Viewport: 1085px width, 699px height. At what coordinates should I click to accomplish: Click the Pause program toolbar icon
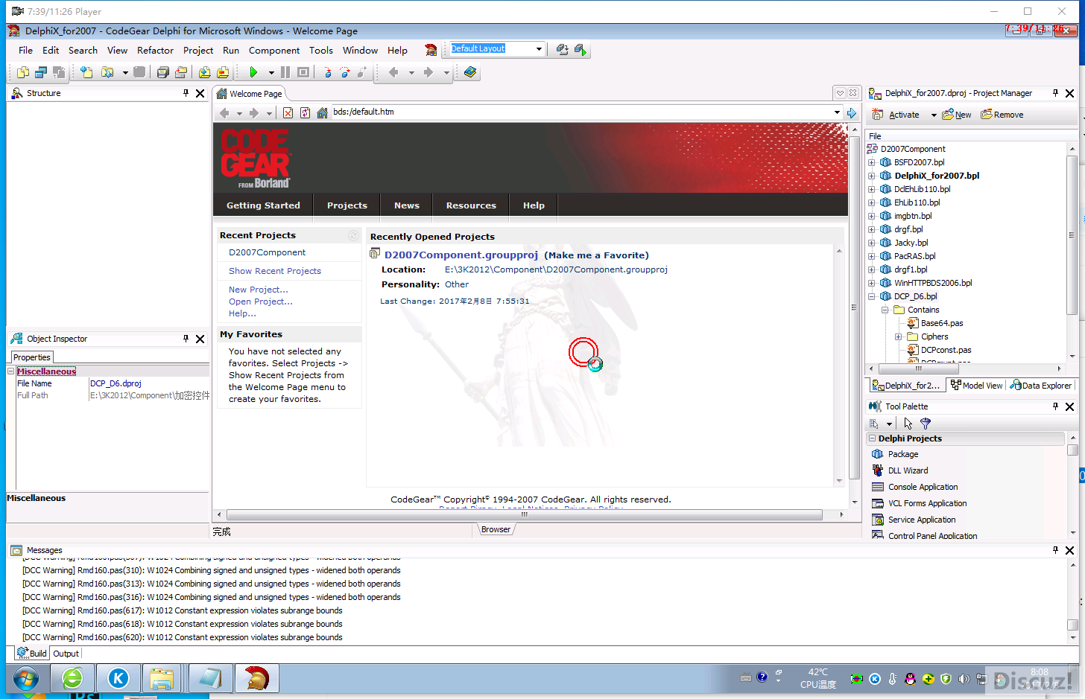pyautogui.click(x=285, y=72)
